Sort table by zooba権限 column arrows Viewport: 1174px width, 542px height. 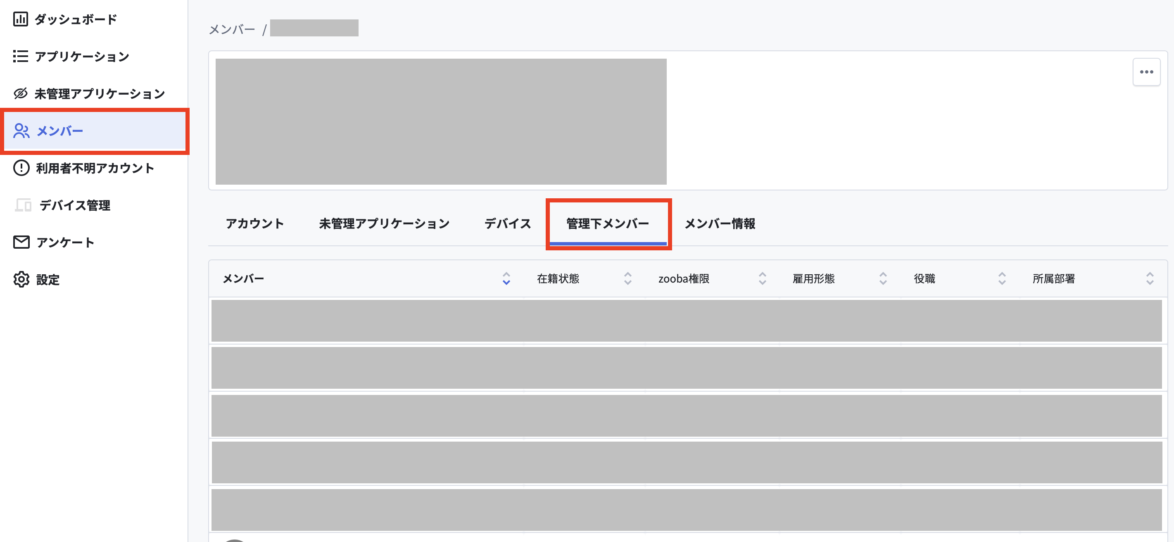pyautogui.click(x=762, y=278)
